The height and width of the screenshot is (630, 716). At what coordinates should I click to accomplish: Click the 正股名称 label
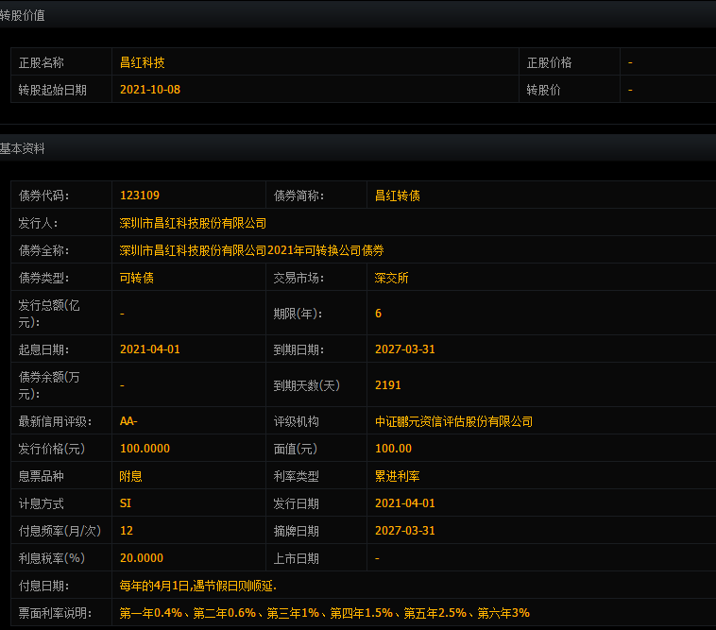click(42, 62)
